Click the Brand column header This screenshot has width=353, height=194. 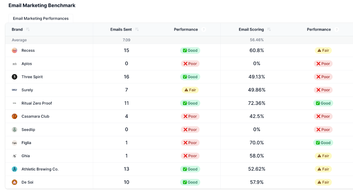tap(17, 30)
